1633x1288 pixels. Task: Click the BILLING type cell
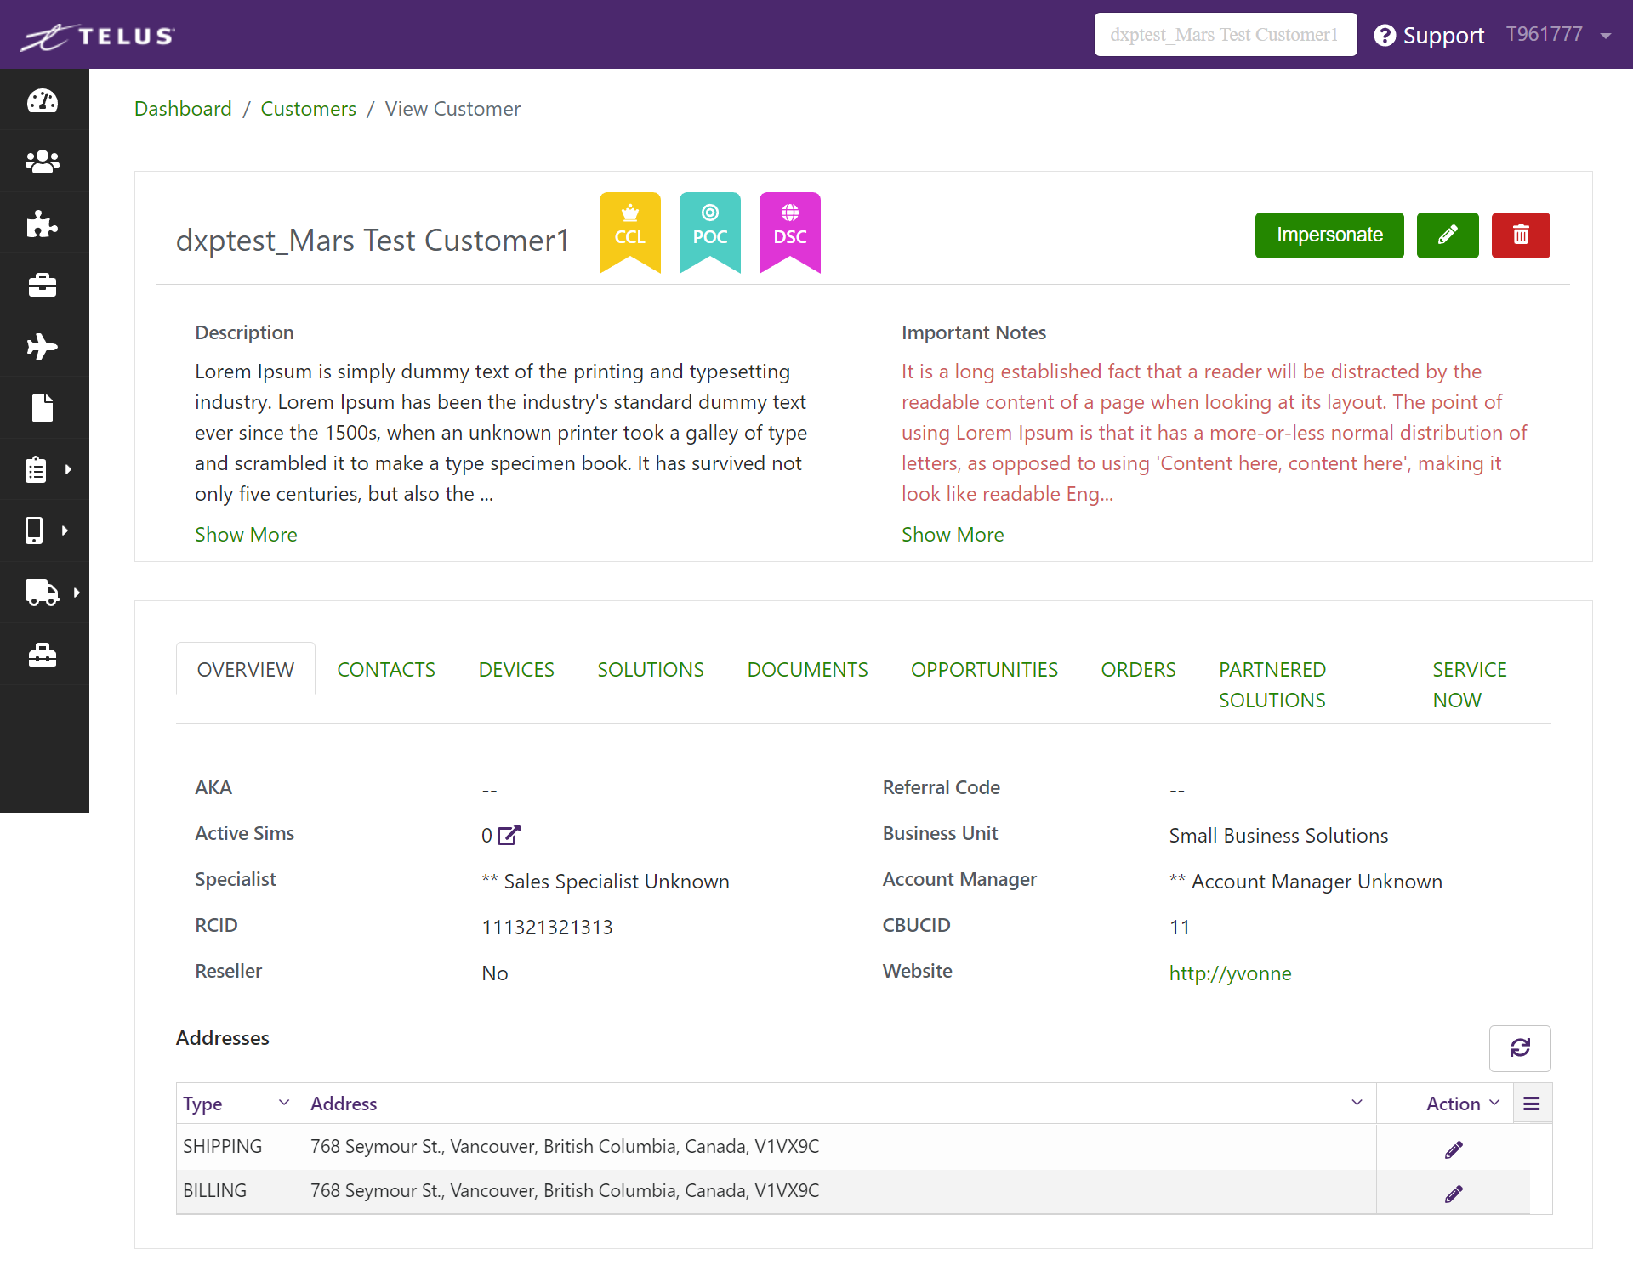[x=239, y=1191]
